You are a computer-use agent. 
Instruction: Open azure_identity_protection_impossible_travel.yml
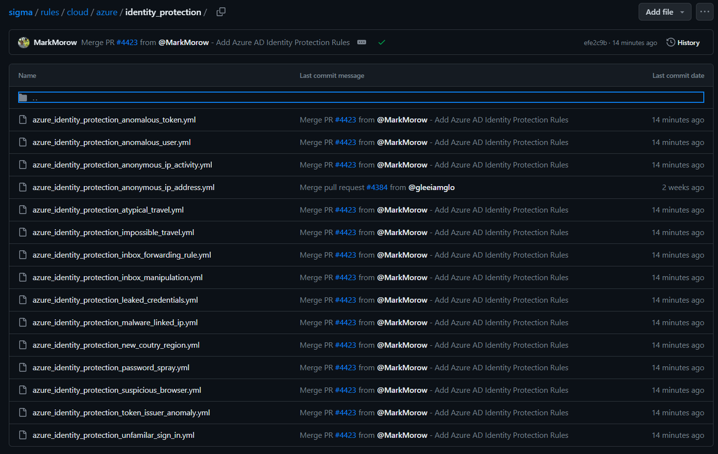(114, 232)
